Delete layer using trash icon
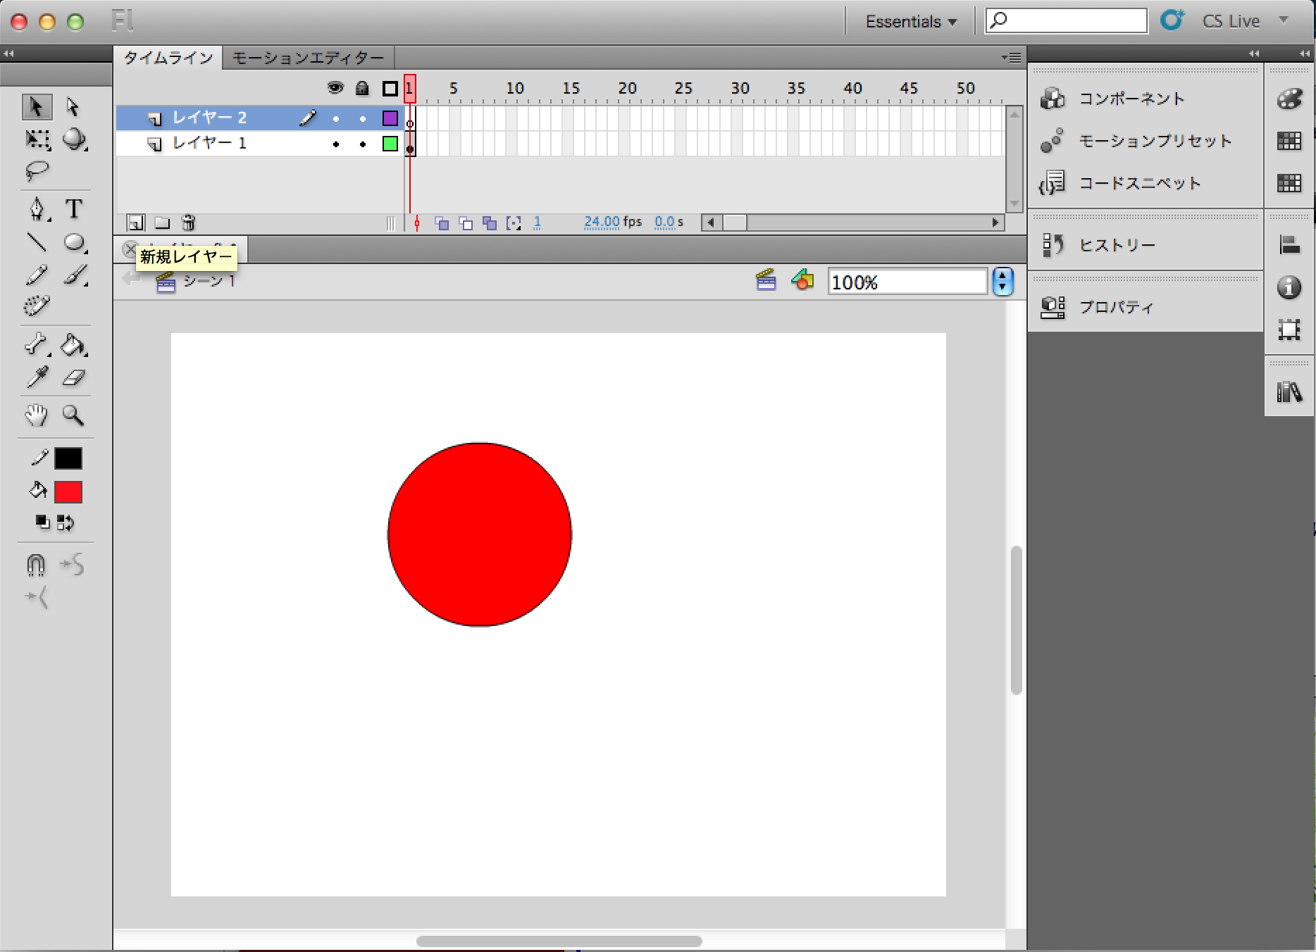The image size is (1316, 952). tap(188, 223)
